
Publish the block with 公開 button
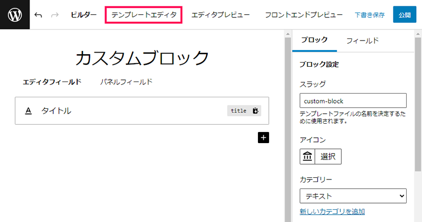(405, 15)
